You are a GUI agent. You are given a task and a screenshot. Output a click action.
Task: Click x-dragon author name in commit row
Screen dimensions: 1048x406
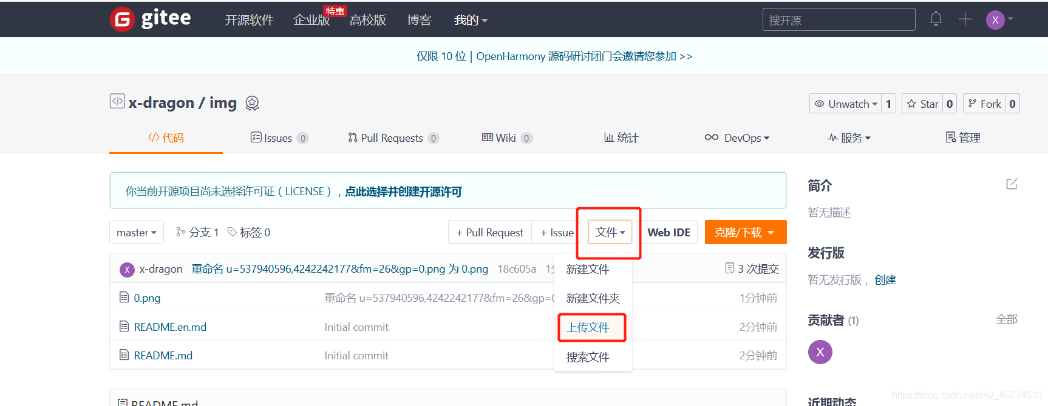[161, 268]
